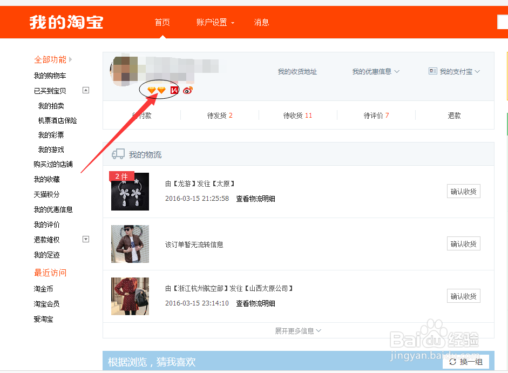Open 我的拍卖 in sidebar
Image resolution: width=508 pixels, height=373 pixels.
pos(51,106)
